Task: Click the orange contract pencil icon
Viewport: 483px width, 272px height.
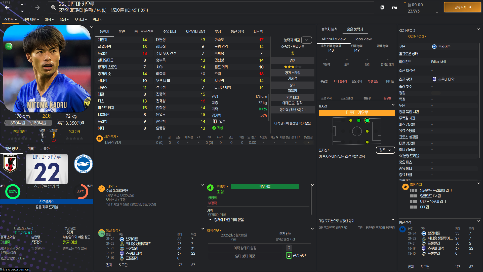Action: coord(101,188)
